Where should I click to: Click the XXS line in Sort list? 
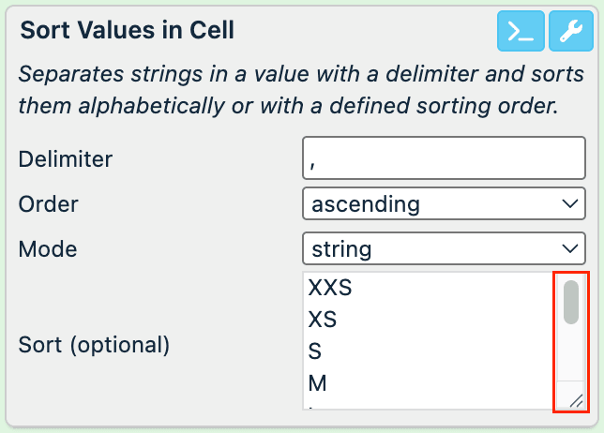[329, 289]
